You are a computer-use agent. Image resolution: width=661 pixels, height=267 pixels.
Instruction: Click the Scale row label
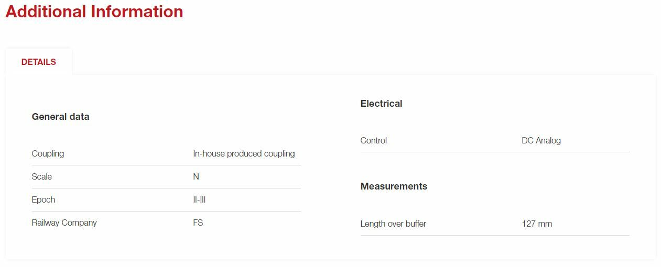pos(42,176)
